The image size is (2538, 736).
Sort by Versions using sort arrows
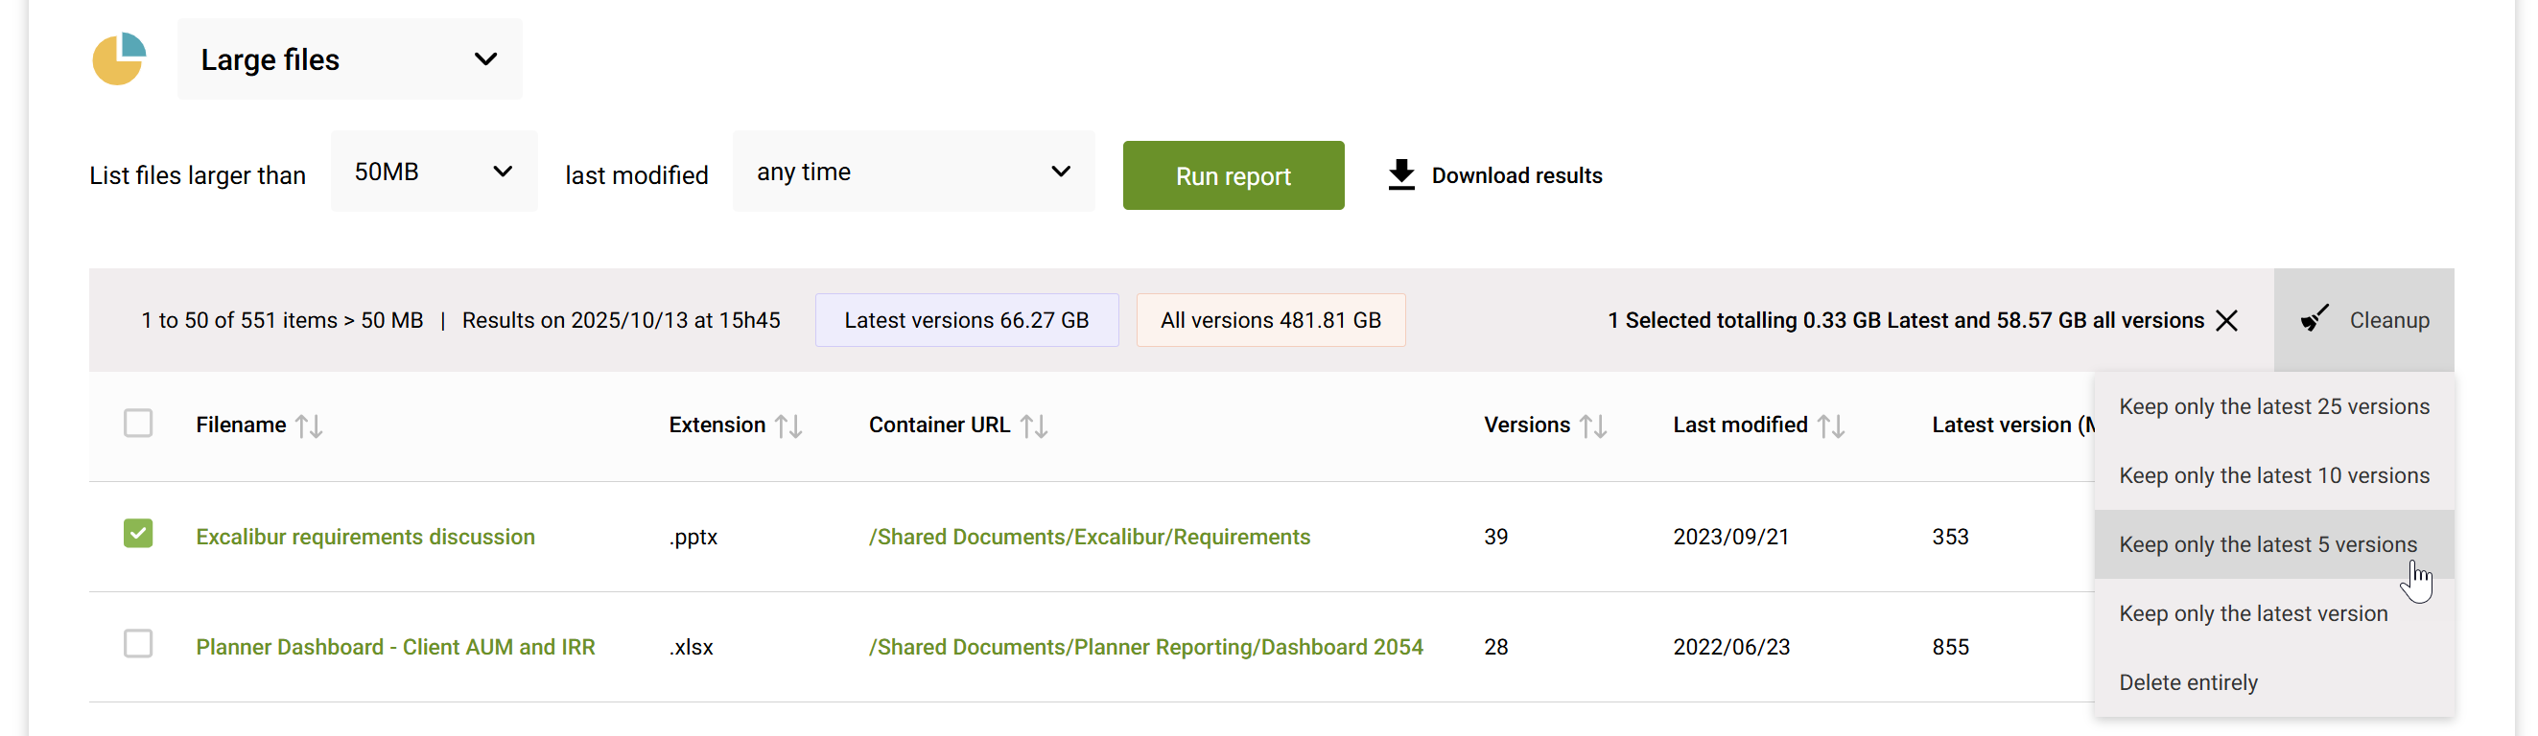coord(1593,426)
